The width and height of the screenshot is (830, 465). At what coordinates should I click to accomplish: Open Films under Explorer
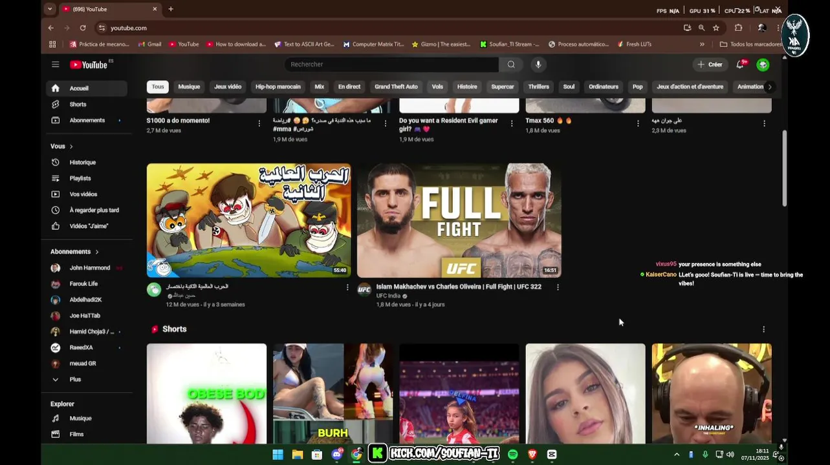(86, 435)
